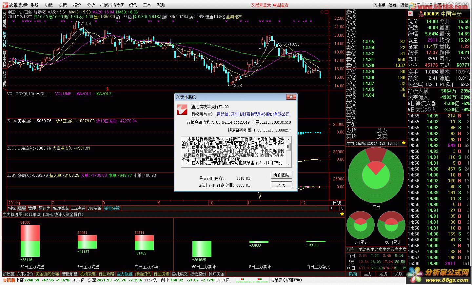Click the 0 reset button beside - button
The height and width of the screenshot is (285, 472).
pos(342,208)
